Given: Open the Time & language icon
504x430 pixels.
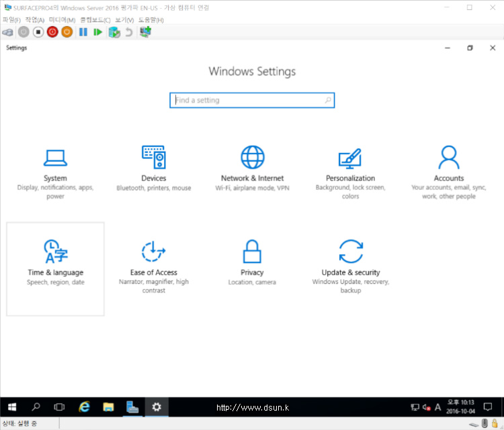Looking at the screenshot, I should pos(56,252).
